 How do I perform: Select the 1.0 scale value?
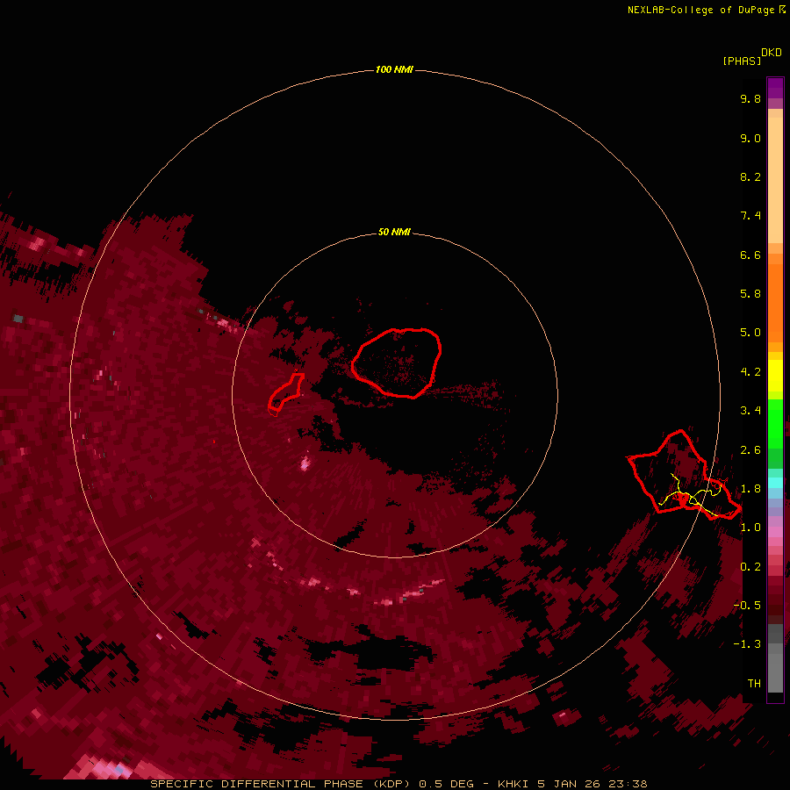tap(750, 528)
